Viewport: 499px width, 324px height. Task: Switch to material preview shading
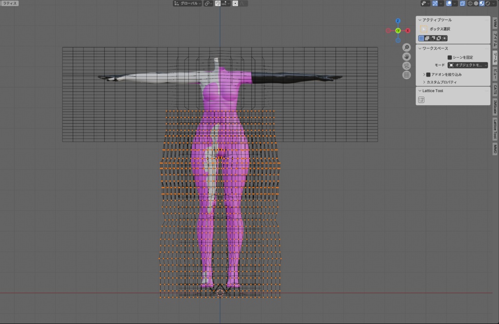point(482,3)
